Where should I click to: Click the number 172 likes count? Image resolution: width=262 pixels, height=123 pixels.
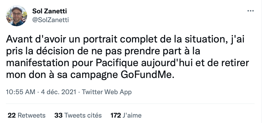click(x=116, y=115)
